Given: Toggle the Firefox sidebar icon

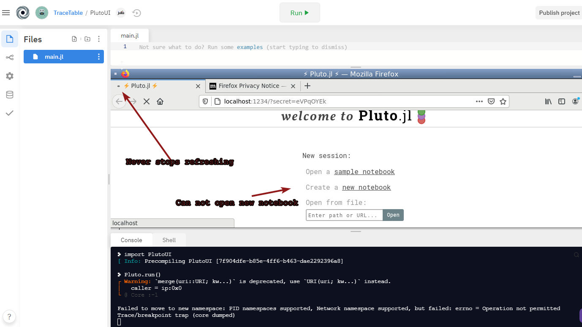Looking at the screenshot, I should coord(562,101).
